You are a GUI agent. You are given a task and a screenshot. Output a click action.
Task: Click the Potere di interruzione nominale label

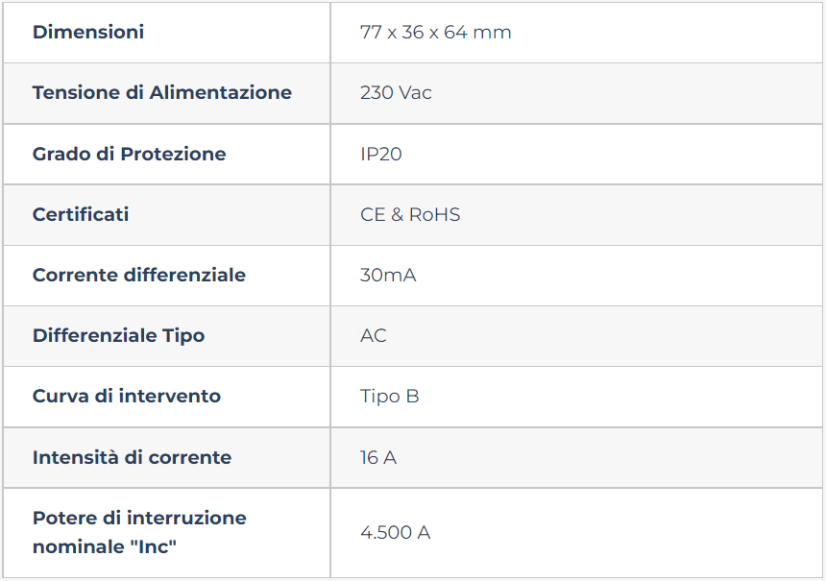pyautogui.click(x=139, y=532)
